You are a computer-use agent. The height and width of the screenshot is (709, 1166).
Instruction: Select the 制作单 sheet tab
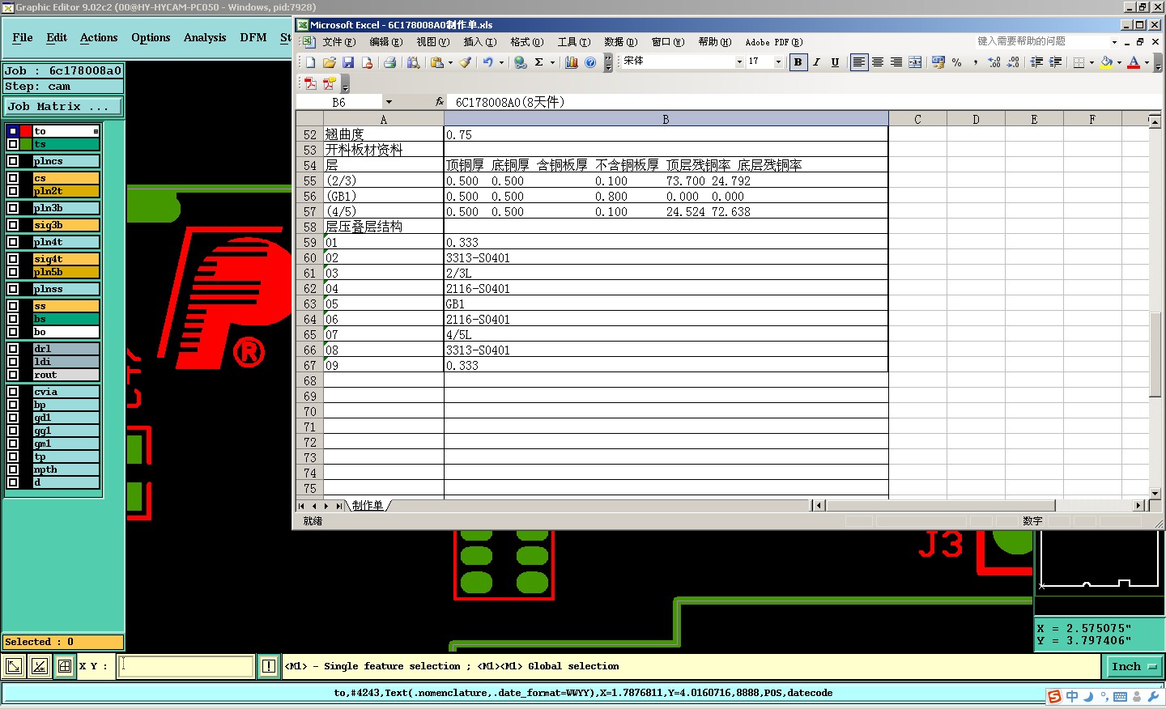[x=368, y=506]
